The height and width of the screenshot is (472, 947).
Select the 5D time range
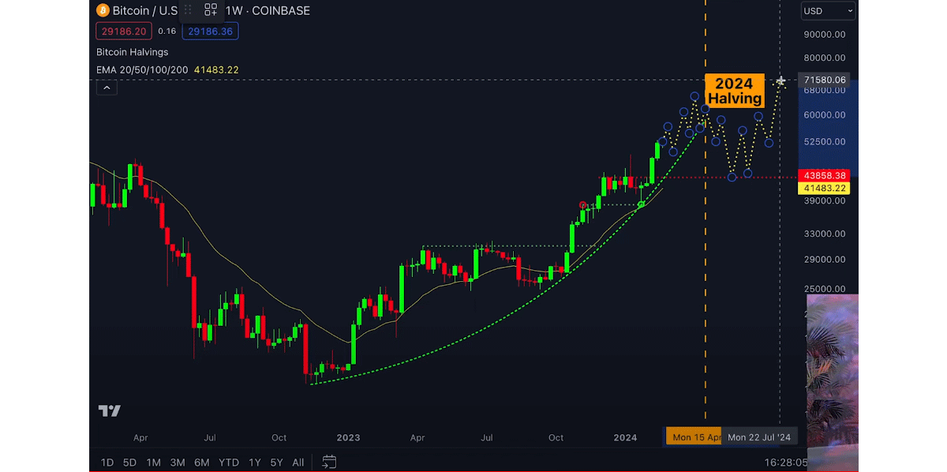130,463
